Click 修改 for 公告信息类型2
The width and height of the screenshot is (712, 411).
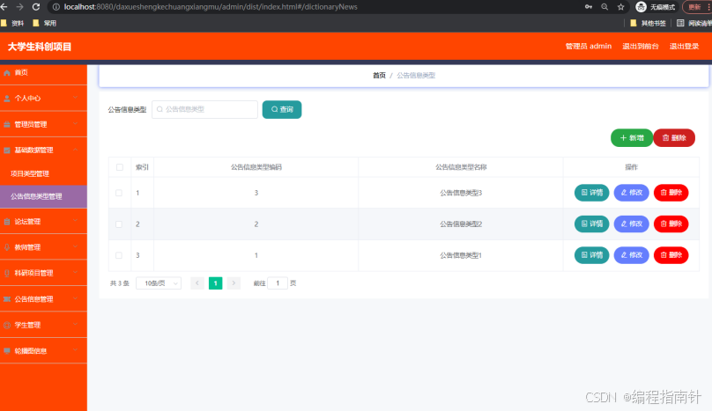632,224
